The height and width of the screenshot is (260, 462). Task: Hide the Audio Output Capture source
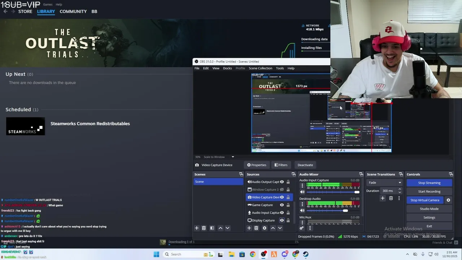tap(282, 182)
